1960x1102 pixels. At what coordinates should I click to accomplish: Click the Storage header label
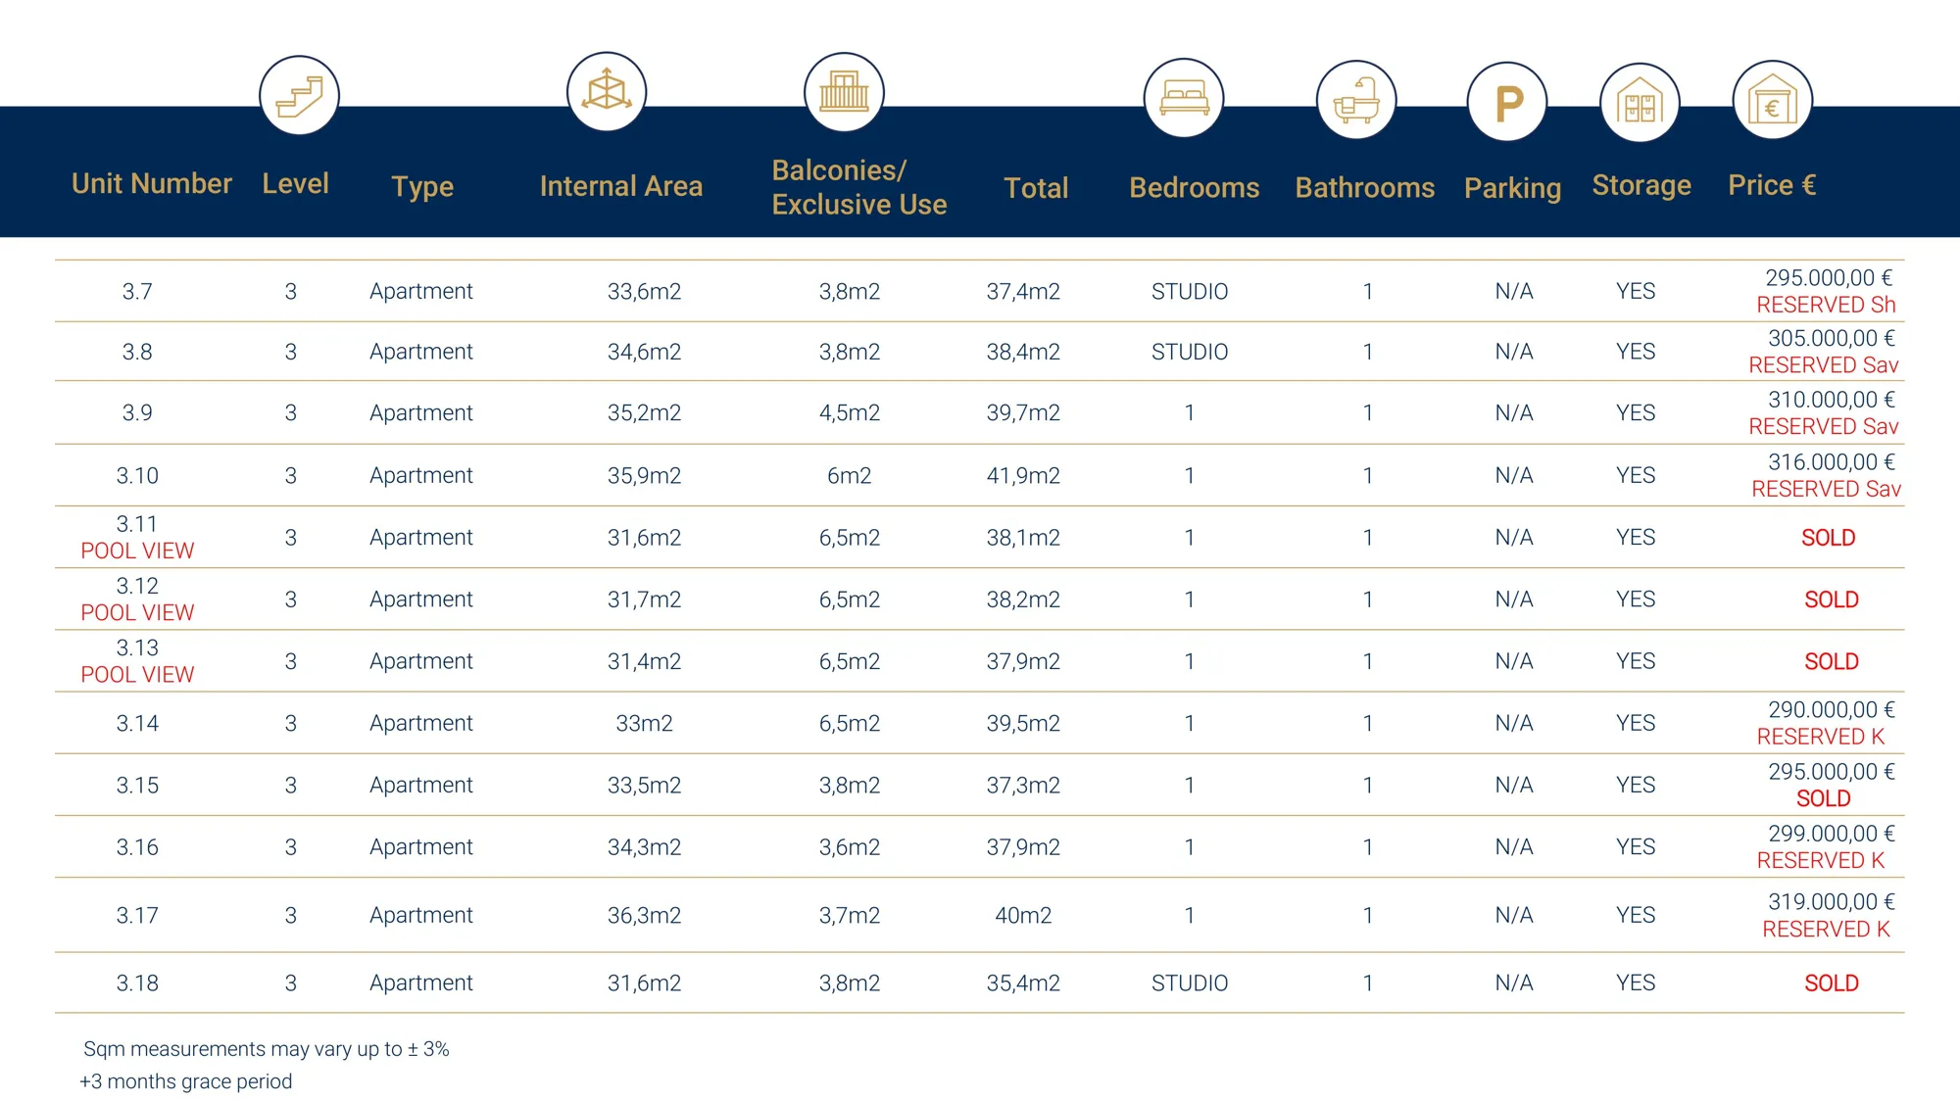pyautogui.click(x=1641, y=185)
